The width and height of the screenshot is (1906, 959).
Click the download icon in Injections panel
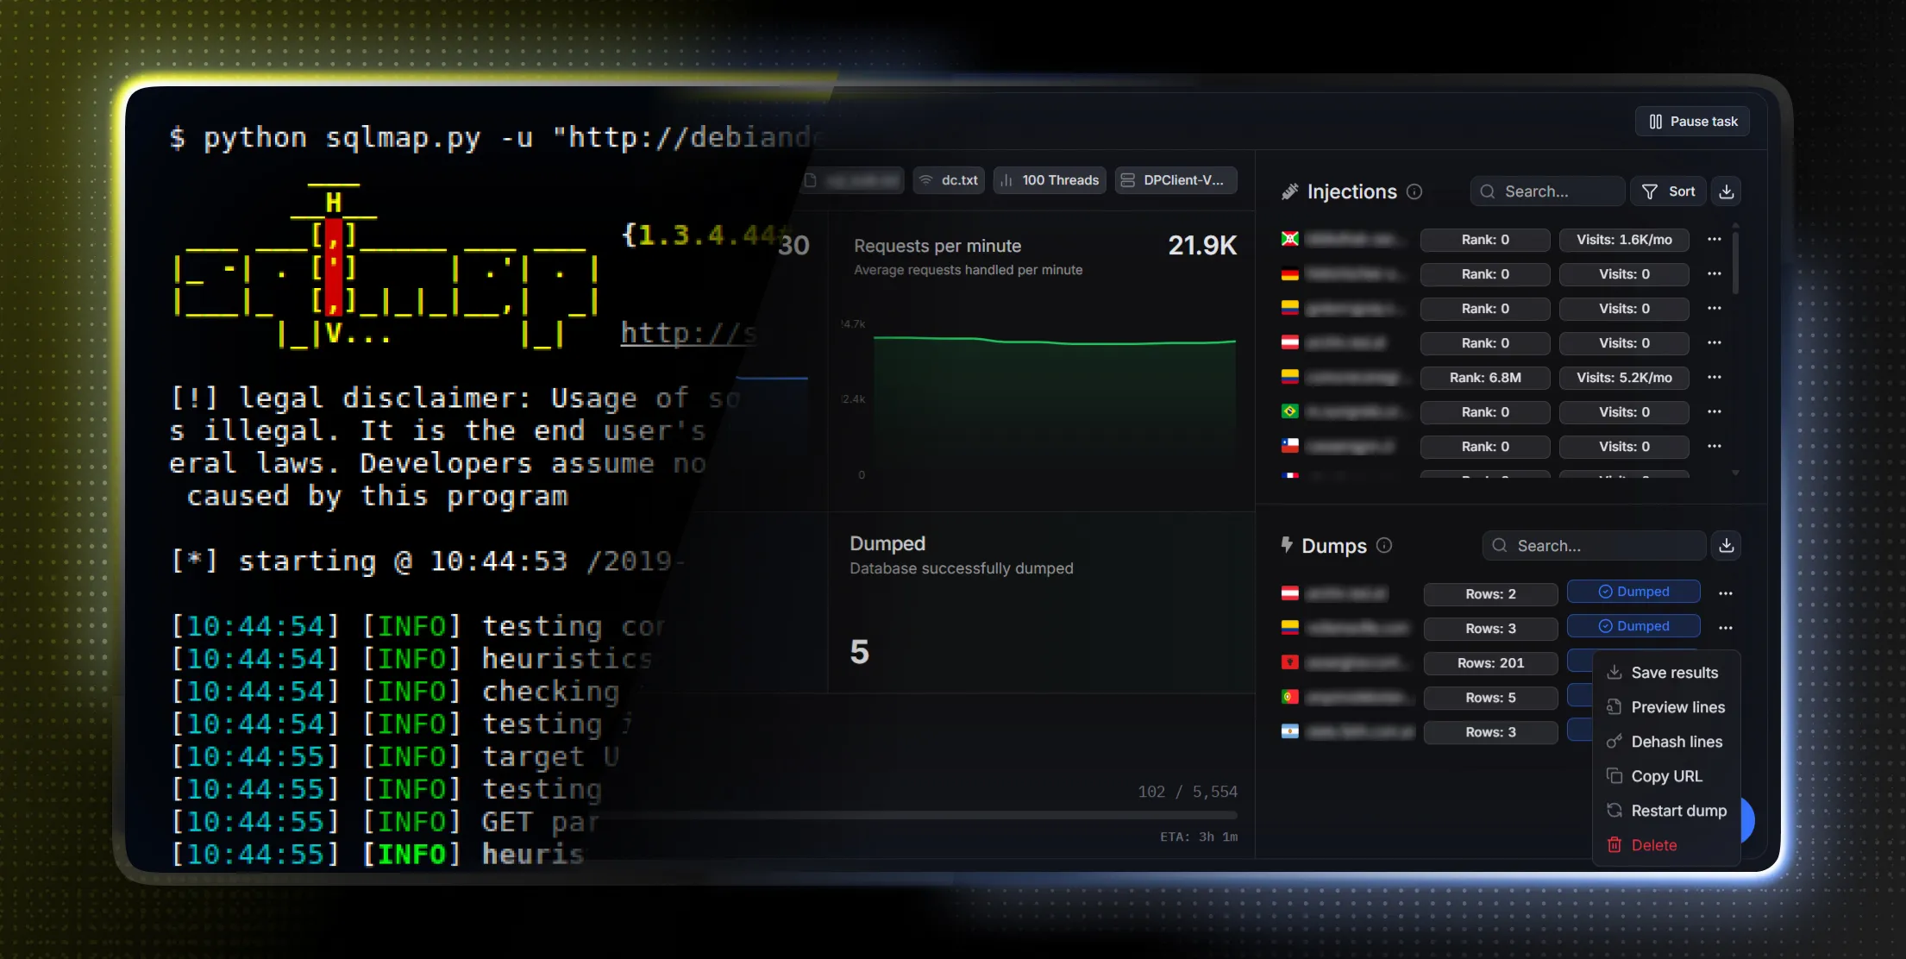point(1727,191)
